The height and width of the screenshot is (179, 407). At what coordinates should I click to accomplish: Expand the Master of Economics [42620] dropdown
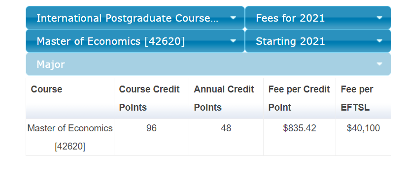[x=135, y=41]
